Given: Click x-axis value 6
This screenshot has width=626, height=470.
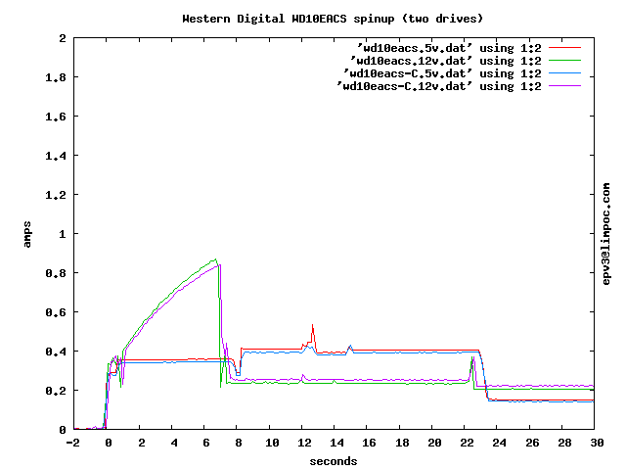Looking at the screenshot, I should (206, 443).
